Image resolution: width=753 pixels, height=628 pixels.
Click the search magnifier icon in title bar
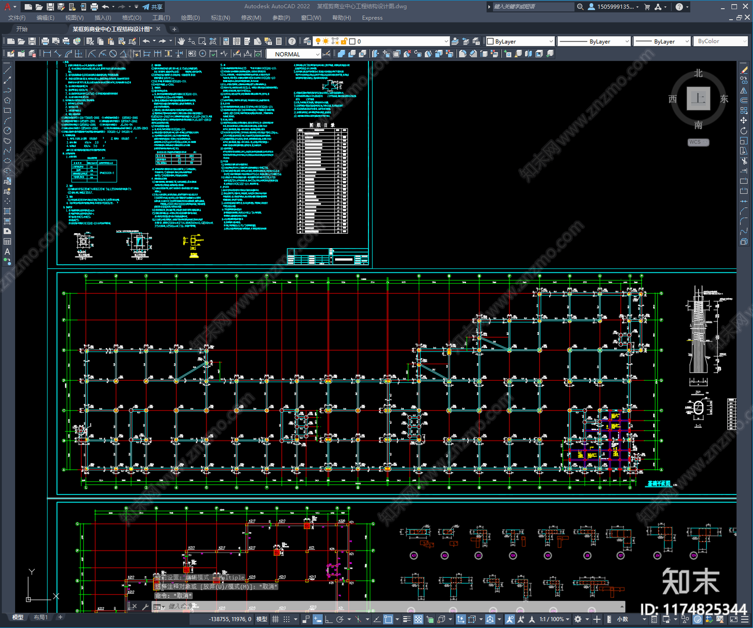[x=580, y=7]
